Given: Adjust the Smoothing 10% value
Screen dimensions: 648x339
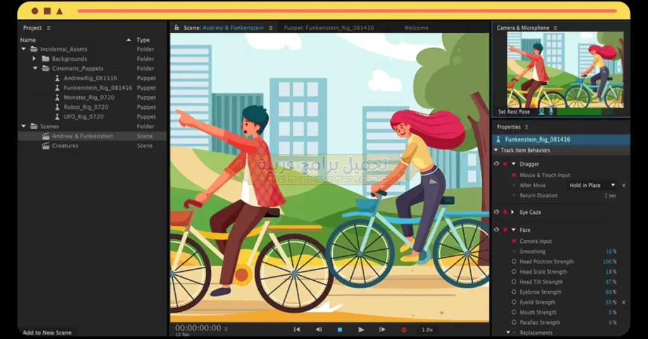Looking at the screenshot, I should 611,252.
